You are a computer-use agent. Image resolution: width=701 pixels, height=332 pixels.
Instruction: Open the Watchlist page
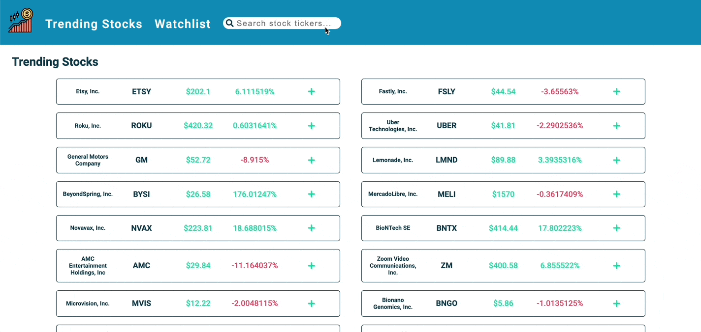tap(182, 24)
